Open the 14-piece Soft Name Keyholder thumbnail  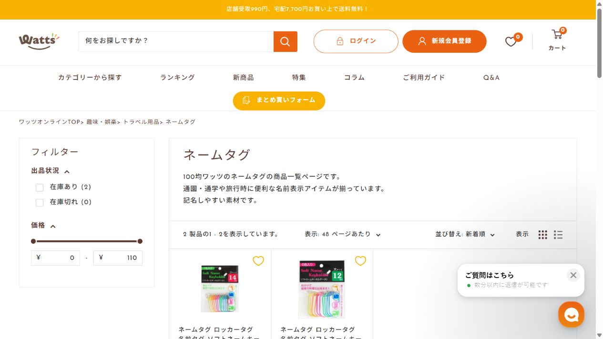tap(220, 289)
